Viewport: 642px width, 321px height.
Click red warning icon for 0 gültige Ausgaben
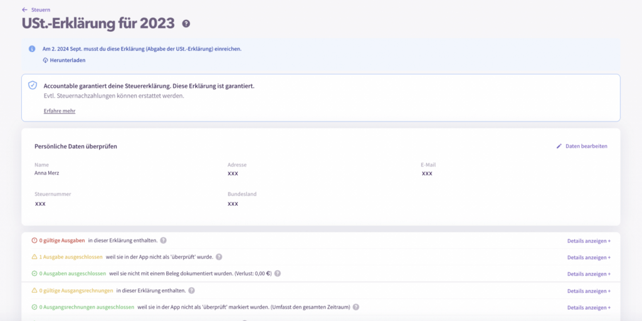point(34,240)
